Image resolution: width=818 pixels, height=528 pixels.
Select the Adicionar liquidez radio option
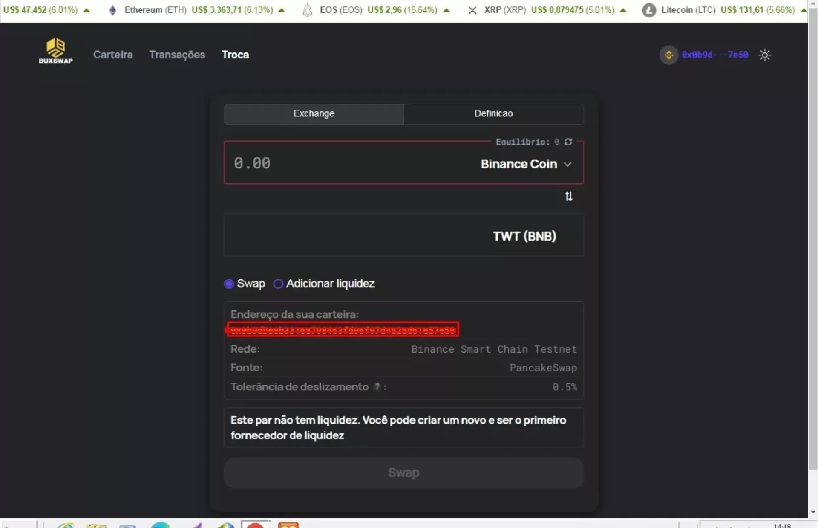click(x=278, y=284)
